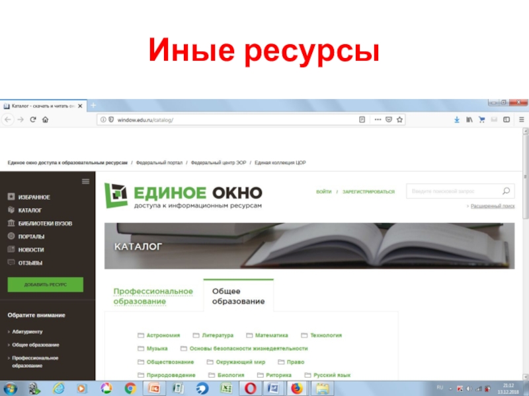529x396 pixels.
Task: Open the Windows Start button
Action: pyautogui.click(x=10, y=389)
